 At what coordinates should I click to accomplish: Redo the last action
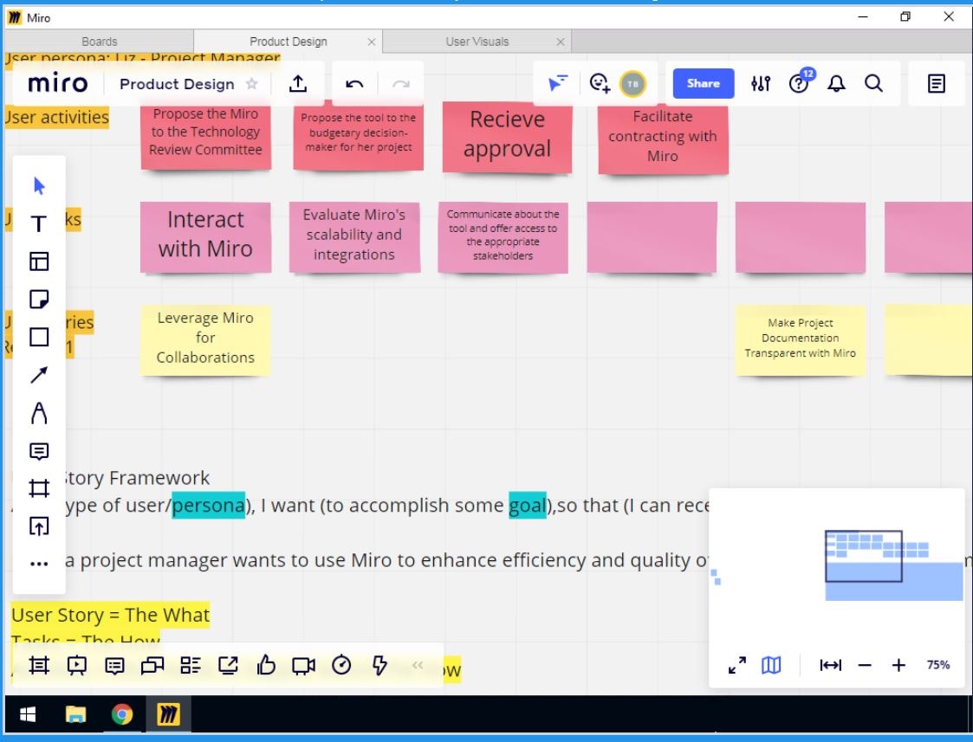[x=401, y=84]
